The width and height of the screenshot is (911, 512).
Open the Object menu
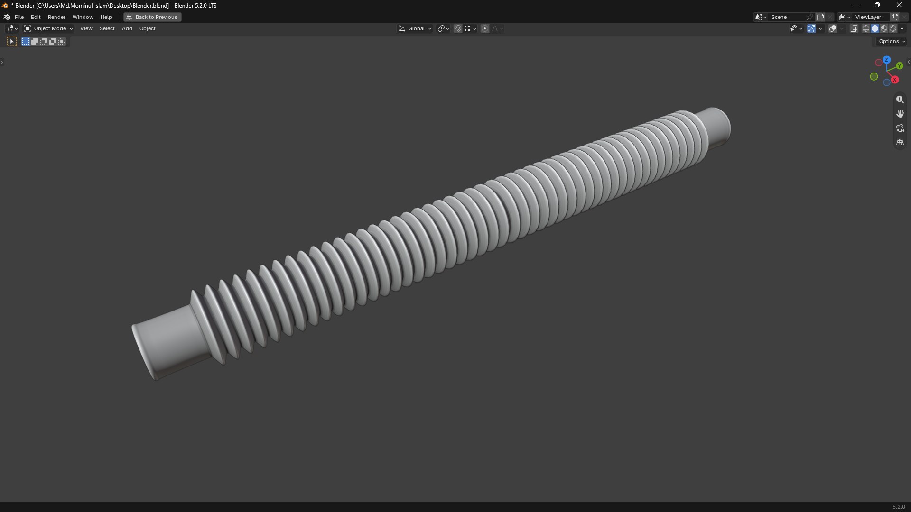pos(147,28)
